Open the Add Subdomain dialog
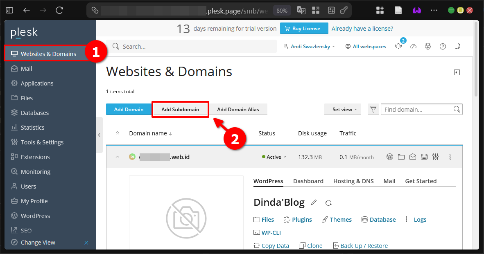Screen dimensions: 484x254 tap(180, 109)
